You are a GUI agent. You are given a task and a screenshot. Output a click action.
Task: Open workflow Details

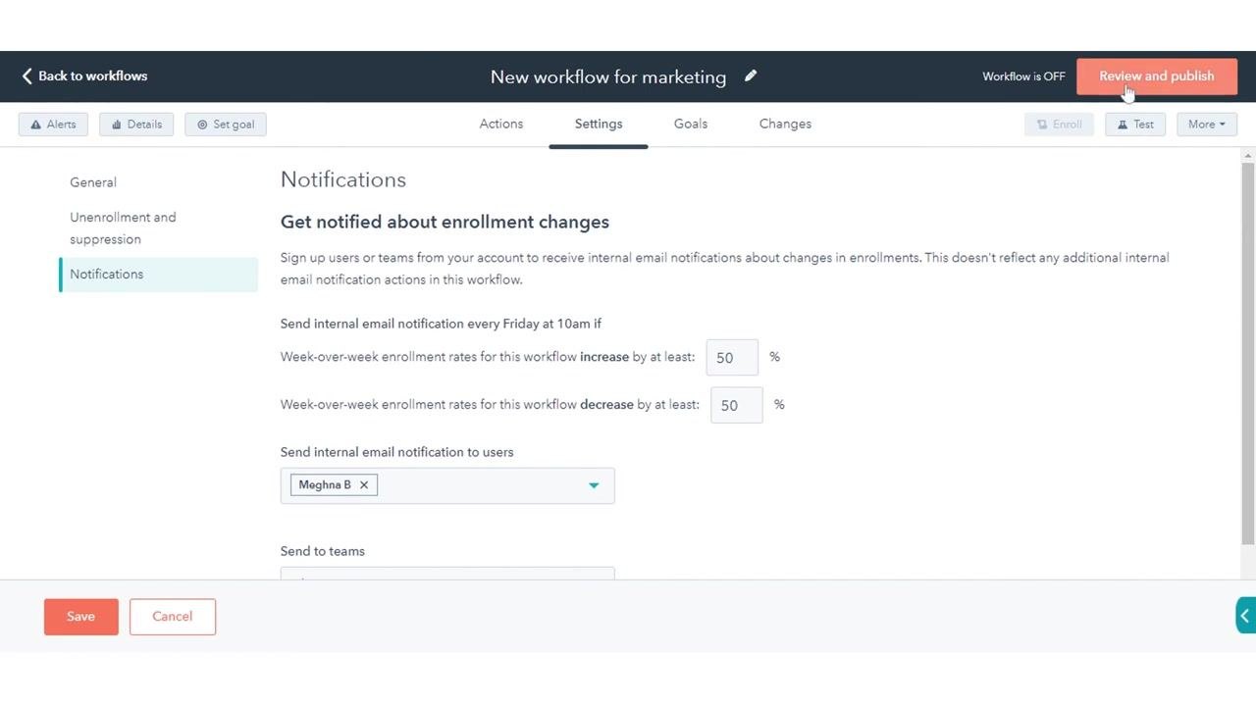(136, 125)
